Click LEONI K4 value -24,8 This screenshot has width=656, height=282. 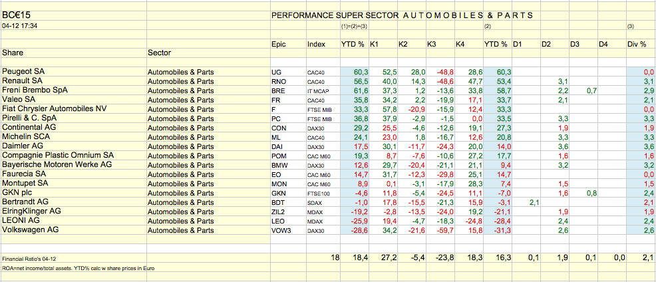point(469,221)
